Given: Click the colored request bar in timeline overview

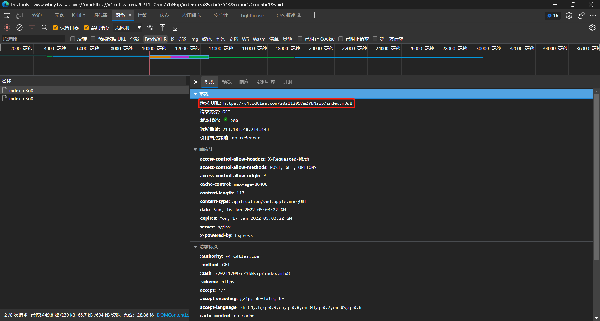Looking at the screenshot, I should [179, 57].
